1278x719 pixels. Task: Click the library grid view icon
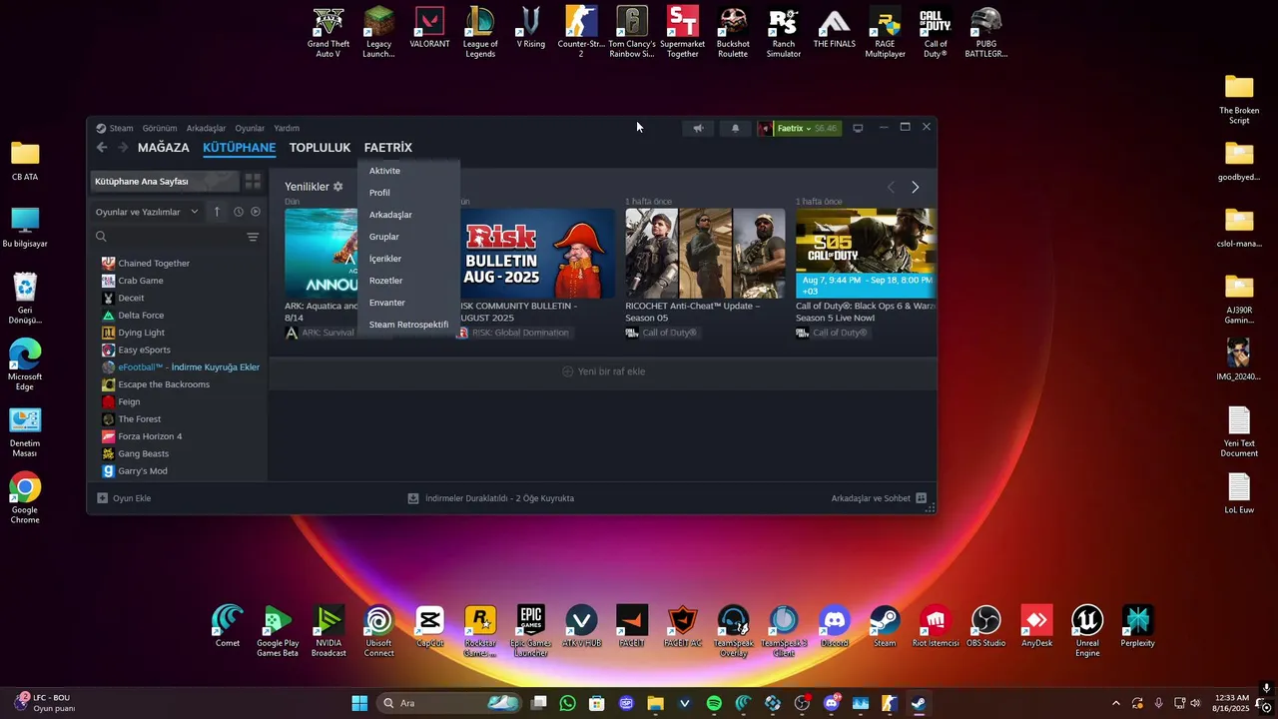253,182
